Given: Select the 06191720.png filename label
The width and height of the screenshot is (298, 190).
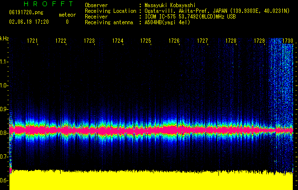Looking at the screenshot, I should click(26, 12).
